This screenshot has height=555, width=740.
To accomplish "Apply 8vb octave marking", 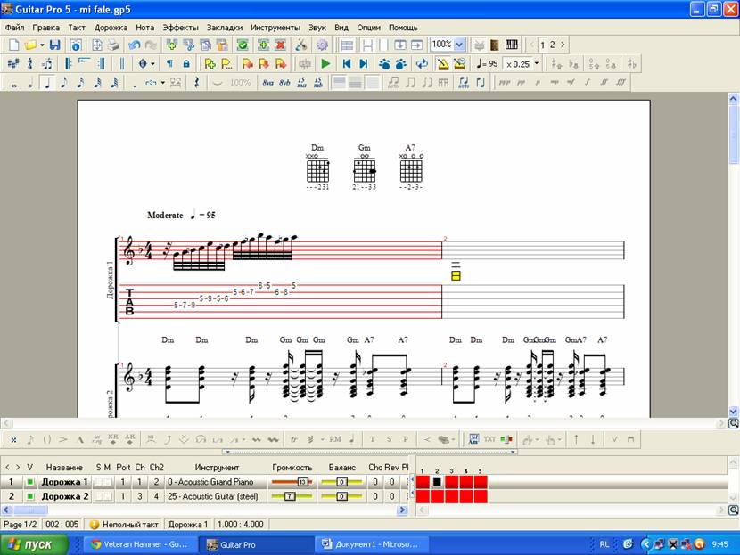I will (x=284, y=83).
